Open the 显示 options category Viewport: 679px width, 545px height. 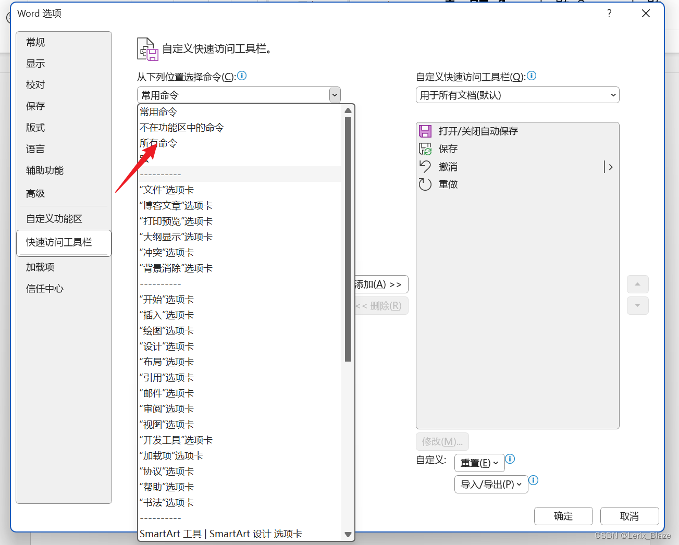click(64, 64)
